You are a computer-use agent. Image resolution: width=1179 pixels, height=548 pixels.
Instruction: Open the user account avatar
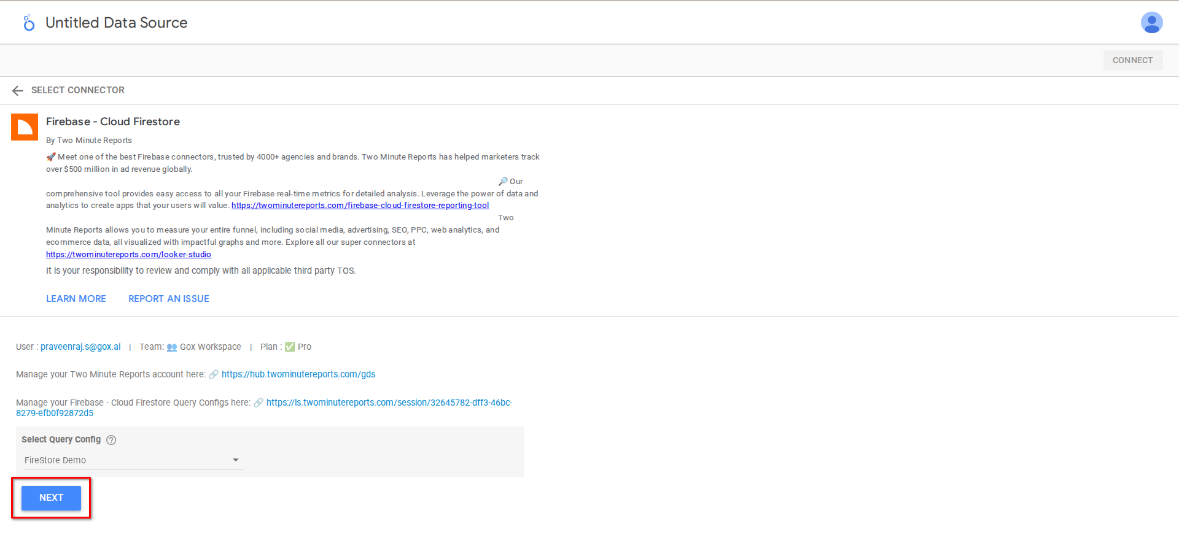coord(1151,23)
